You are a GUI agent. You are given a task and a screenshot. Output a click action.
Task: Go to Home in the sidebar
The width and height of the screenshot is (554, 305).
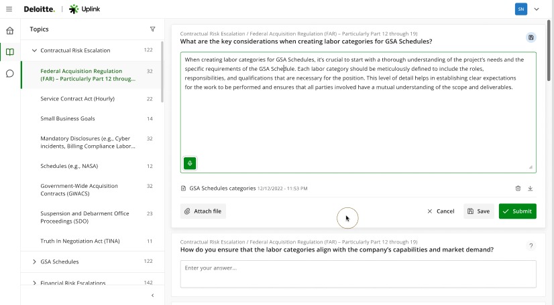click(x=10, y=31)
